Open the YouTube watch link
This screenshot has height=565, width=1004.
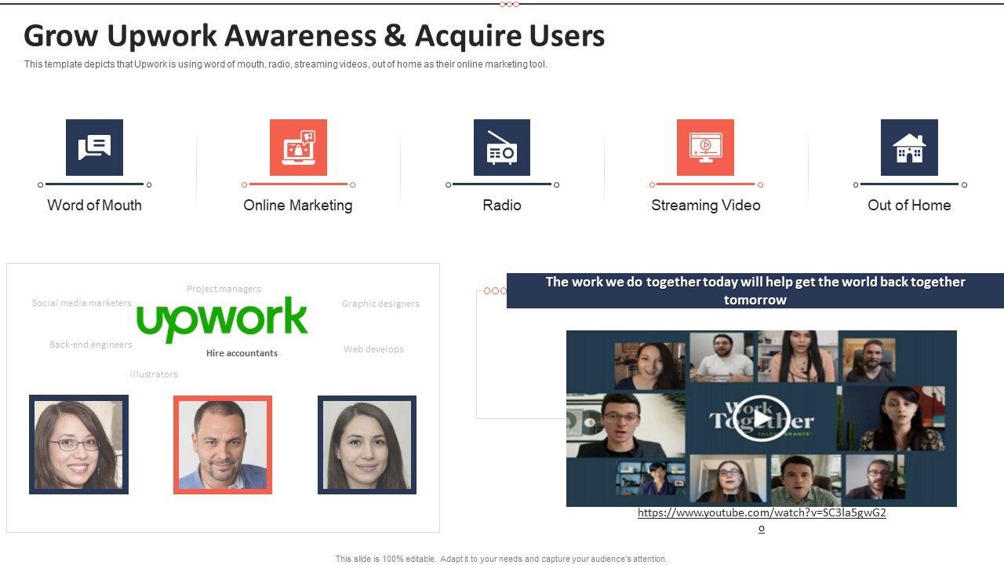[762, 520]
